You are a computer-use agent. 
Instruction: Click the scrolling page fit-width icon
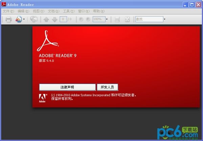(117, 19)
